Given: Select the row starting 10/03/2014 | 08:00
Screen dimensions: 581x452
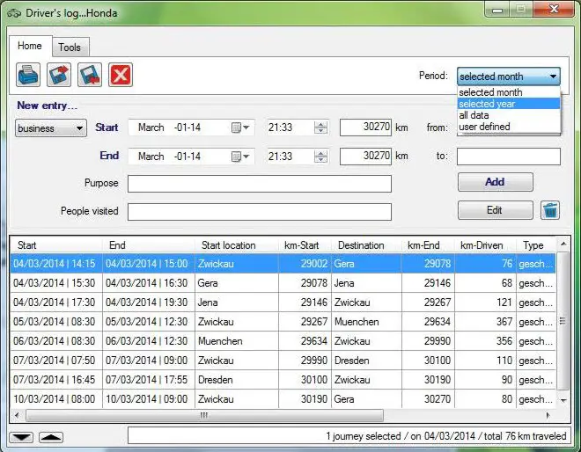Looking at the screenshot, I should pyautogui.click(x=283, y=399).
